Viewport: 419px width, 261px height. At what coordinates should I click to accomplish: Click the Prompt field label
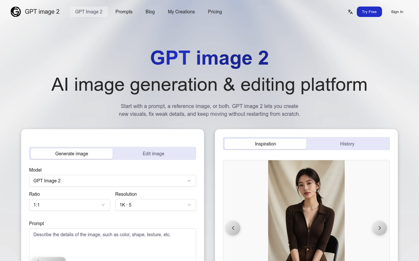click(36, 223)
